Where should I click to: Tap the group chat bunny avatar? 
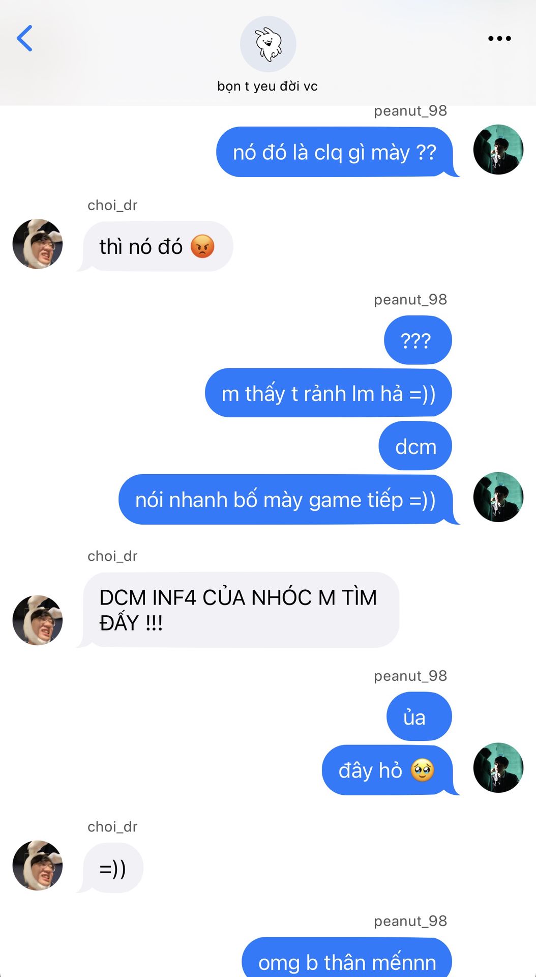click(268, 44)
